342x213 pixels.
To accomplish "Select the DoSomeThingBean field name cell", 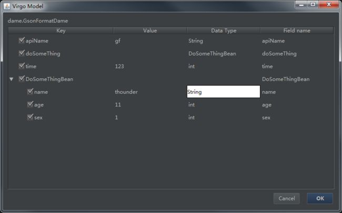I will 297,79.
